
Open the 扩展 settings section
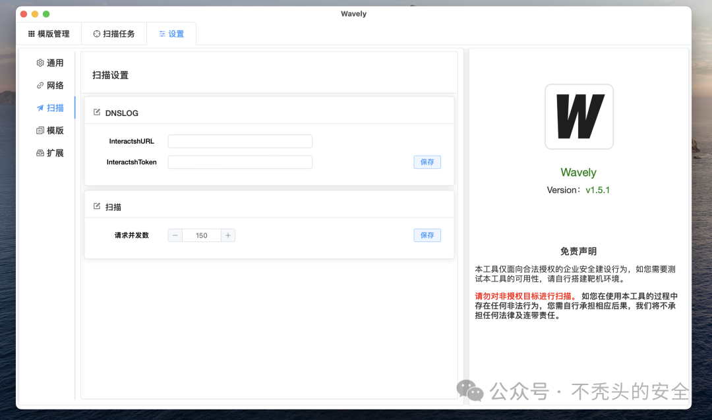(x=50, y=153)
